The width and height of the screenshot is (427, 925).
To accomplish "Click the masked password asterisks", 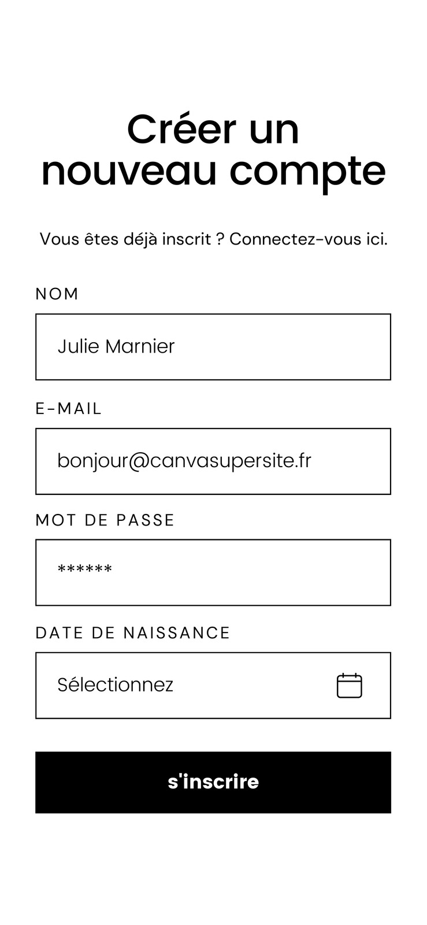I will click(85, 569).
